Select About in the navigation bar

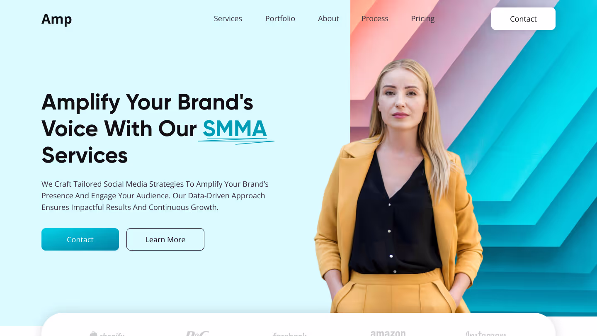tap(328, 19)
